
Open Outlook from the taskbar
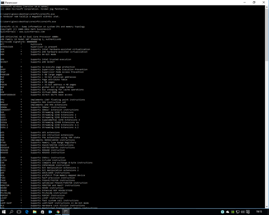click(x=50, y=212)
